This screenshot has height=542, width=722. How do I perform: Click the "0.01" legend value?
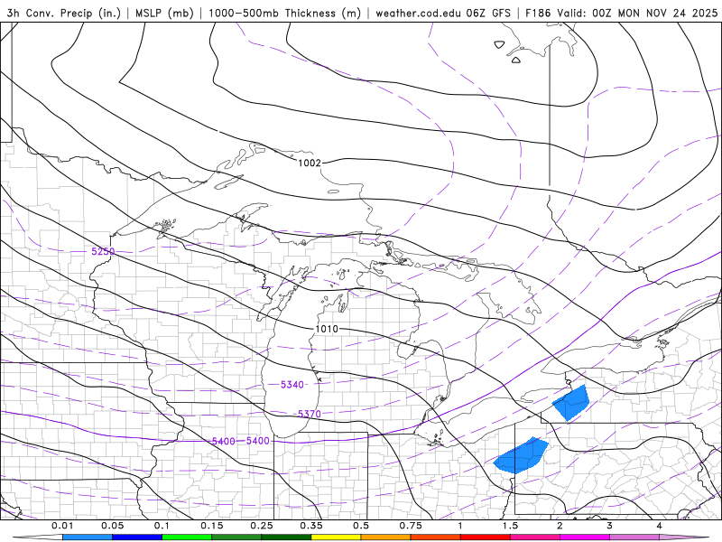pyautogui.click(x=62, y=526)
